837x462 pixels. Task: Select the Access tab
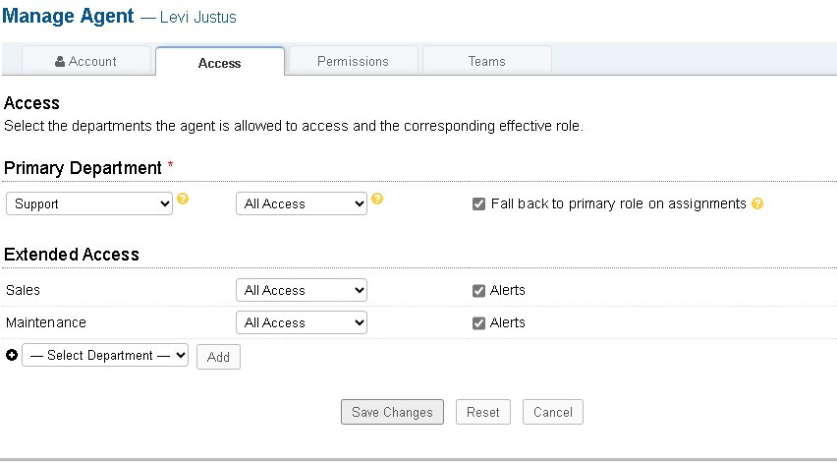click(219, 62)
